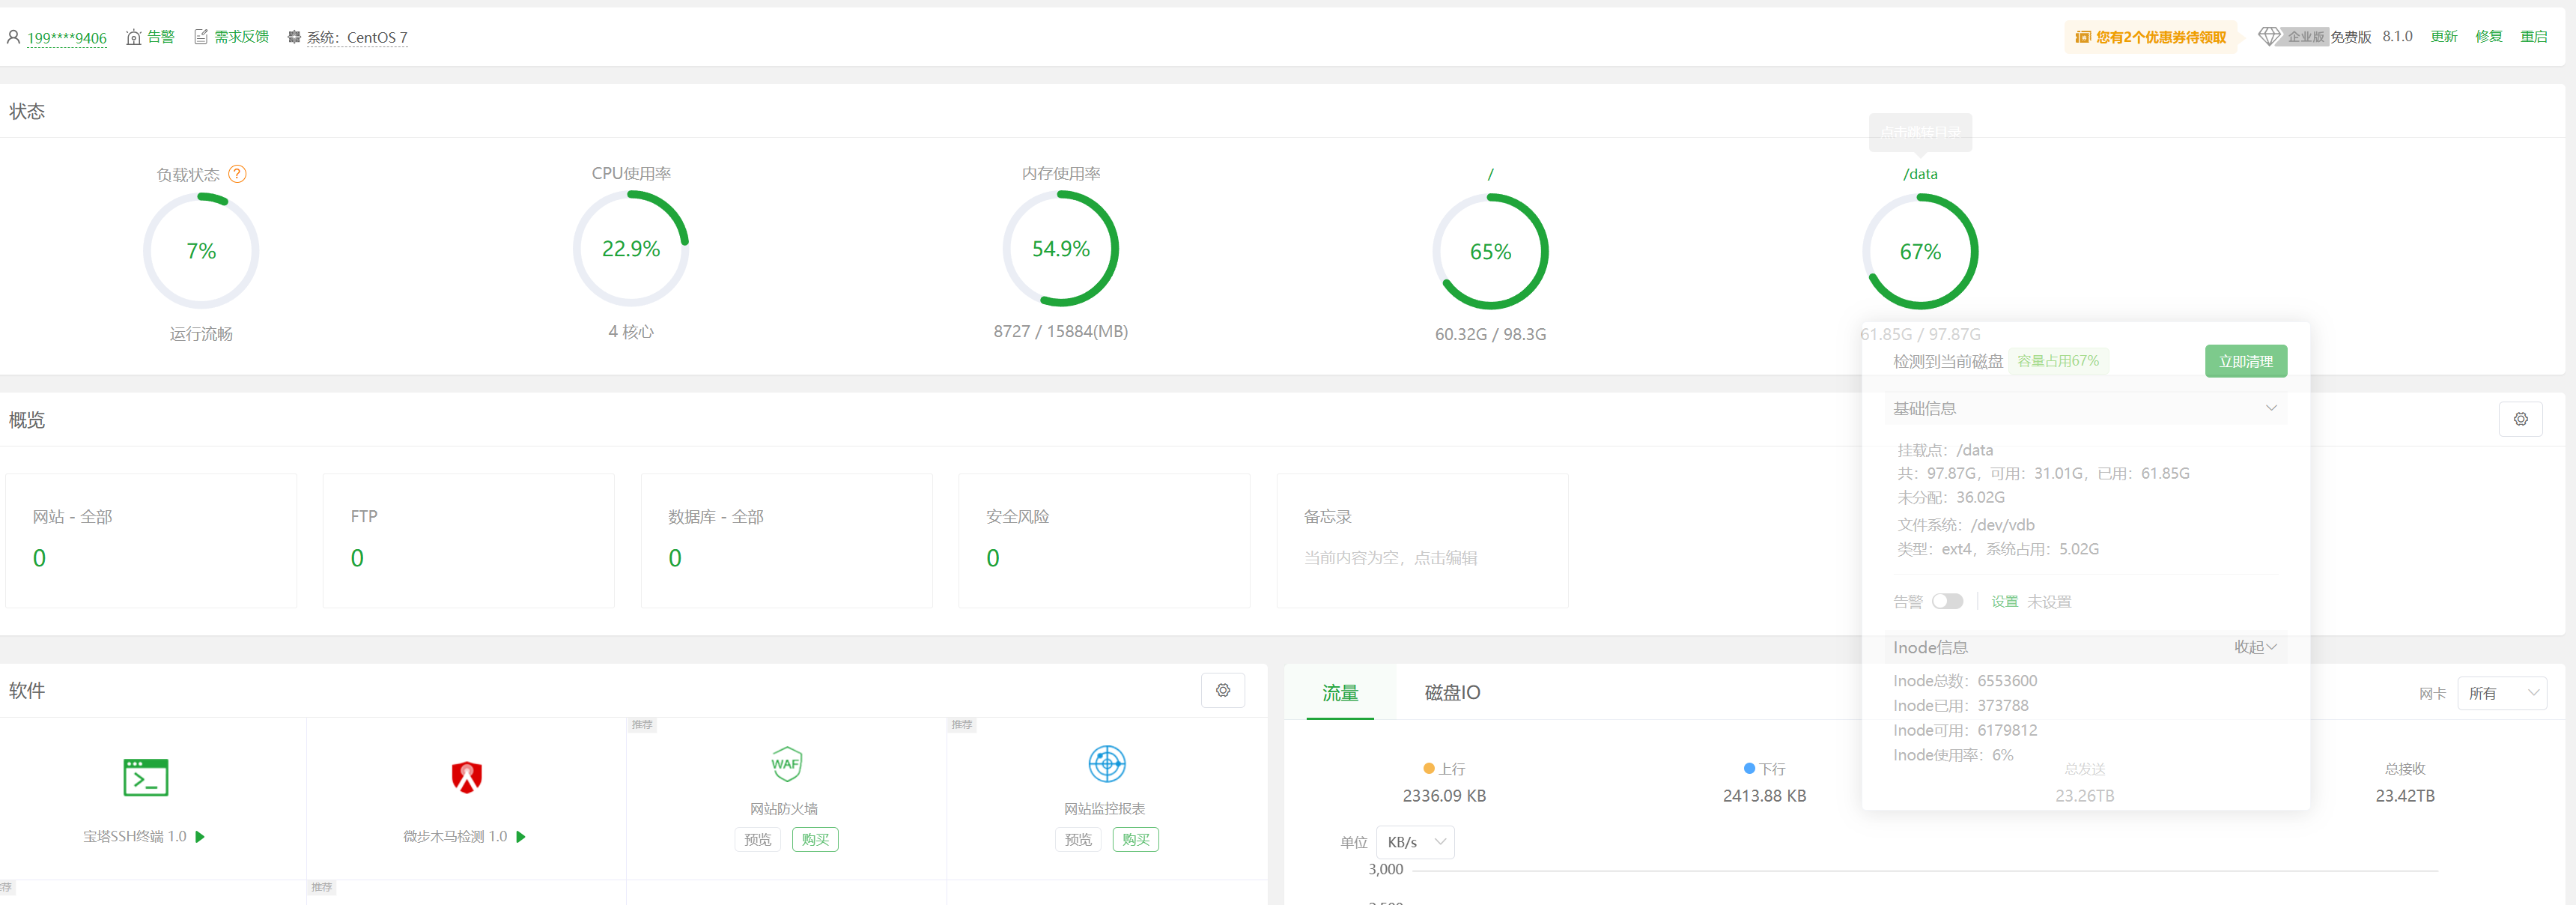This screenshot has width=2576, height=905.
Task: Open the 网卡 所有 dropdown
Action: (2502, 693)
